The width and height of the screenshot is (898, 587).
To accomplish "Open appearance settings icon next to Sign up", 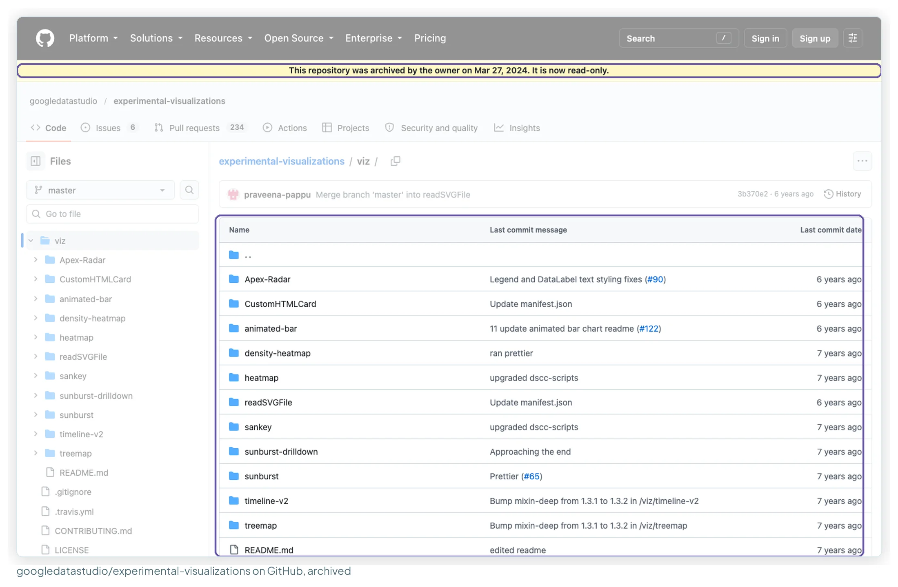I will pyautogui.click(x=853, y=38).
